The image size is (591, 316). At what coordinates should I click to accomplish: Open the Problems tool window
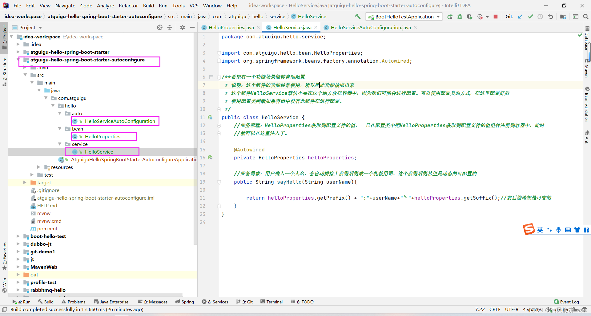[73, 302]
